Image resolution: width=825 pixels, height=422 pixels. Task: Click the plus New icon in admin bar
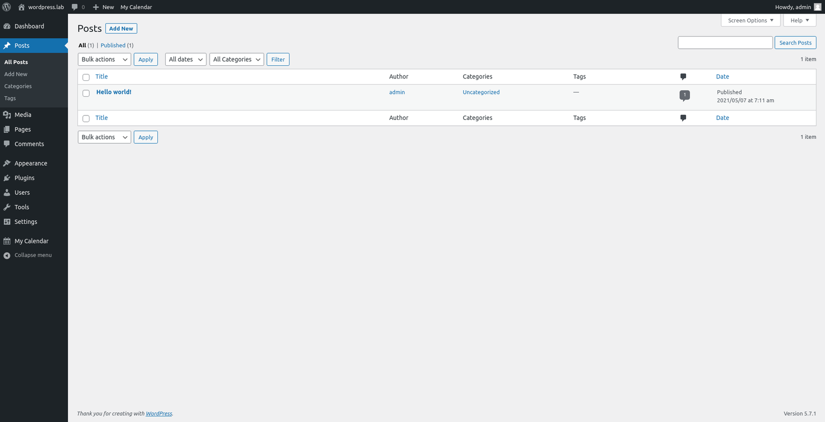[x=96, y=7]
